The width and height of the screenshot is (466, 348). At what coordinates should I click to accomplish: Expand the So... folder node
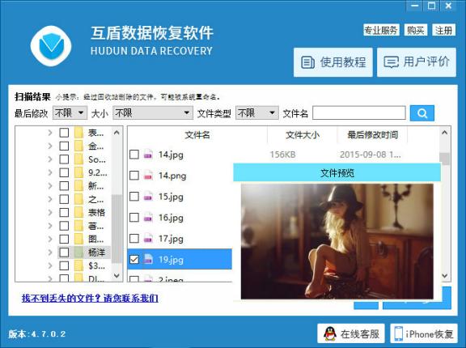tap(50, 159)
